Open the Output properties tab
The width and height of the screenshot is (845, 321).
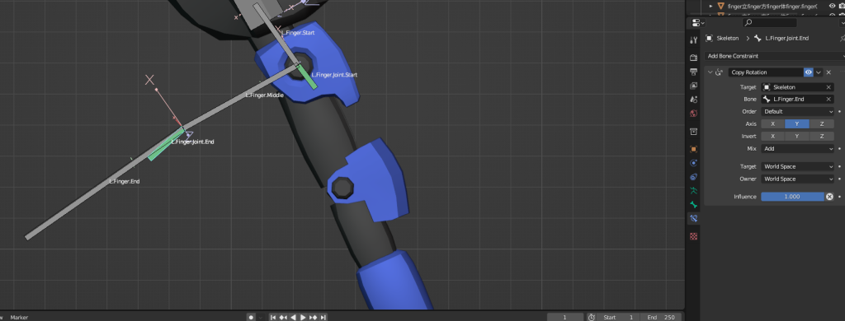[693, 72]
